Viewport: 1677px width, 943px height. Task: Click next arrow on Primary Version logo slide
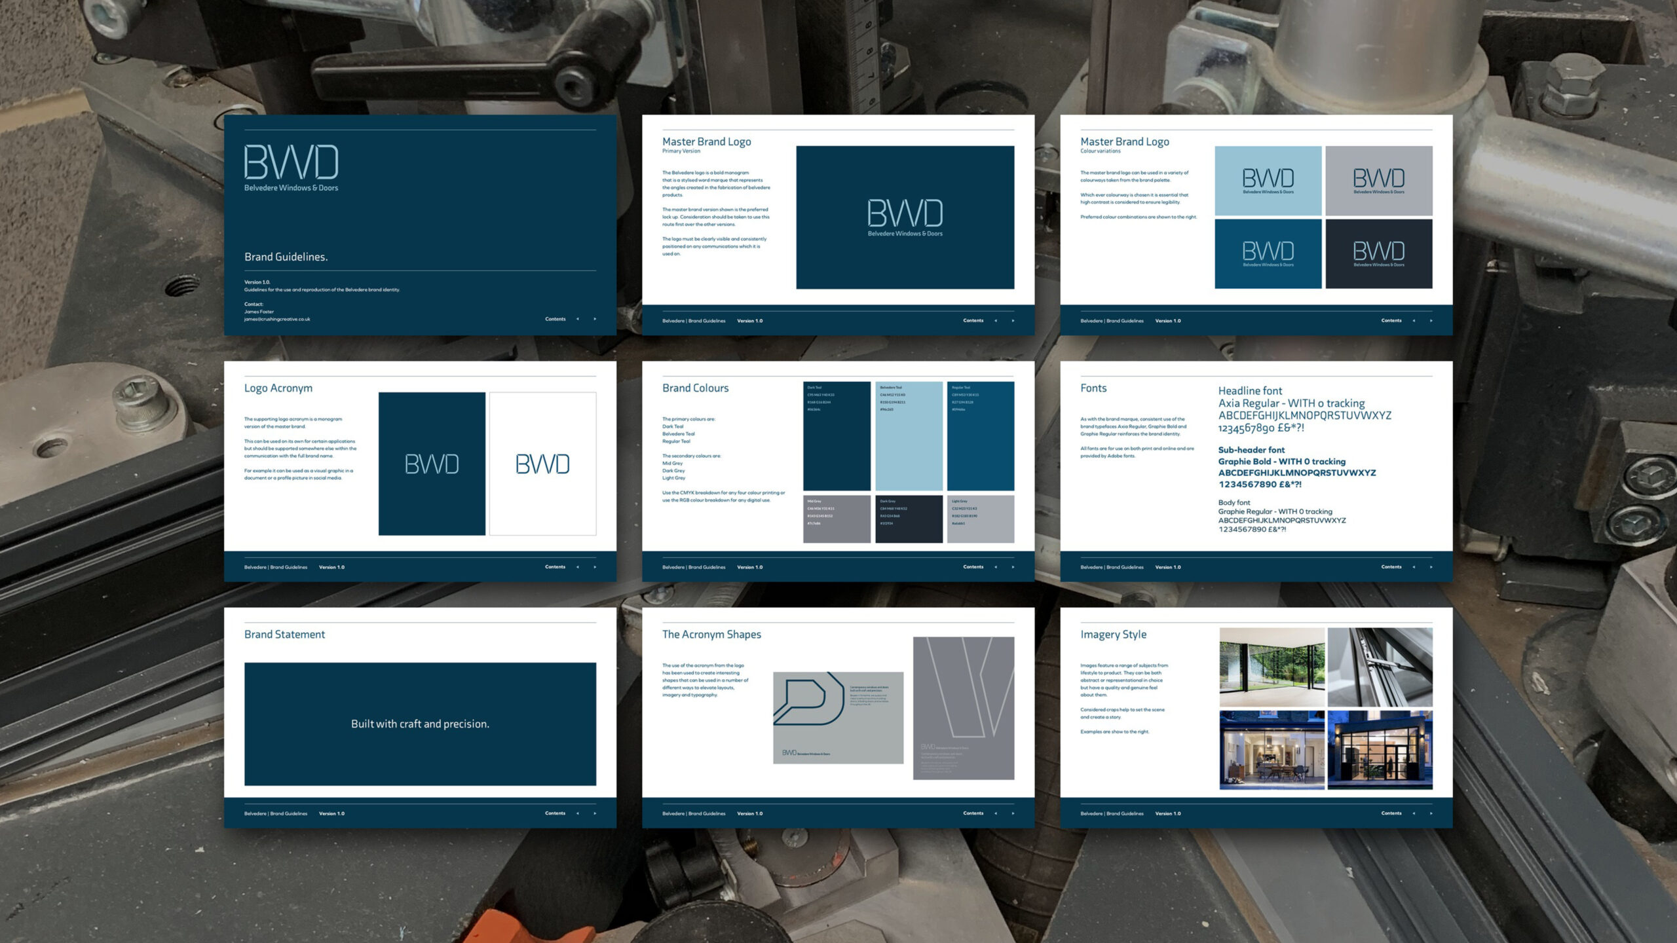(1013, 321)
